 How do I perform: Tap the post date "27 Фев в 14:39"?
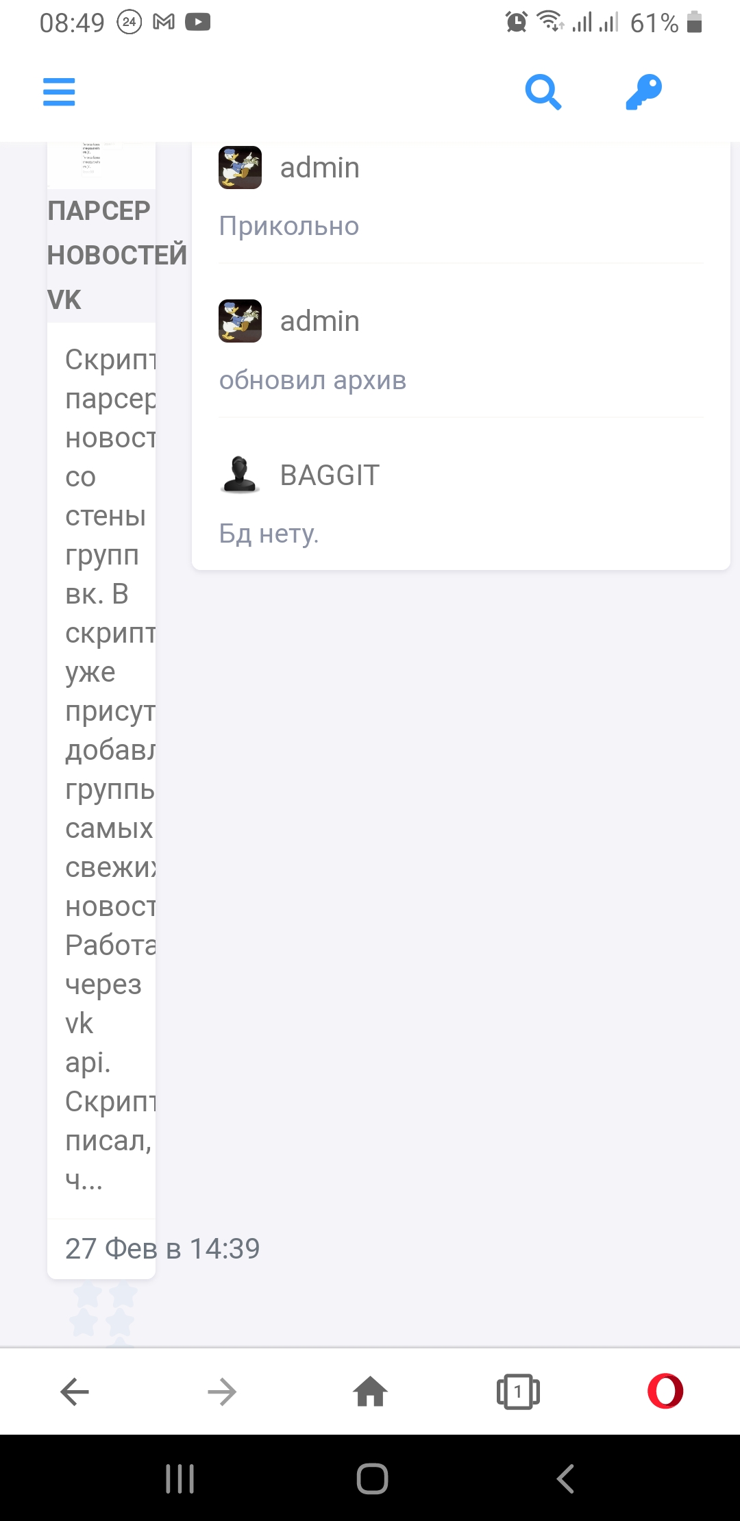(x=162, y=1248)
